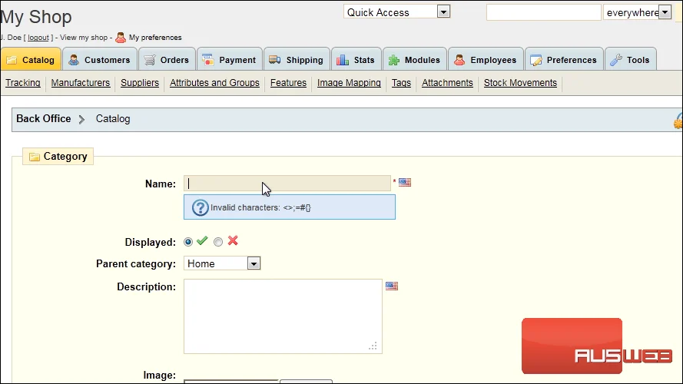Focus the top search field

tap(544, 12)
